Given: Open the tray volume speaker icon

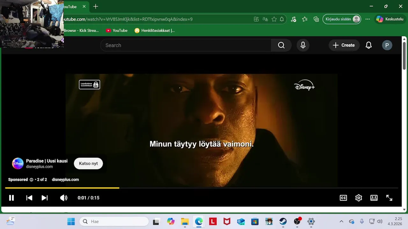Looking at the screenshot, I should click(x=379, y=221).
